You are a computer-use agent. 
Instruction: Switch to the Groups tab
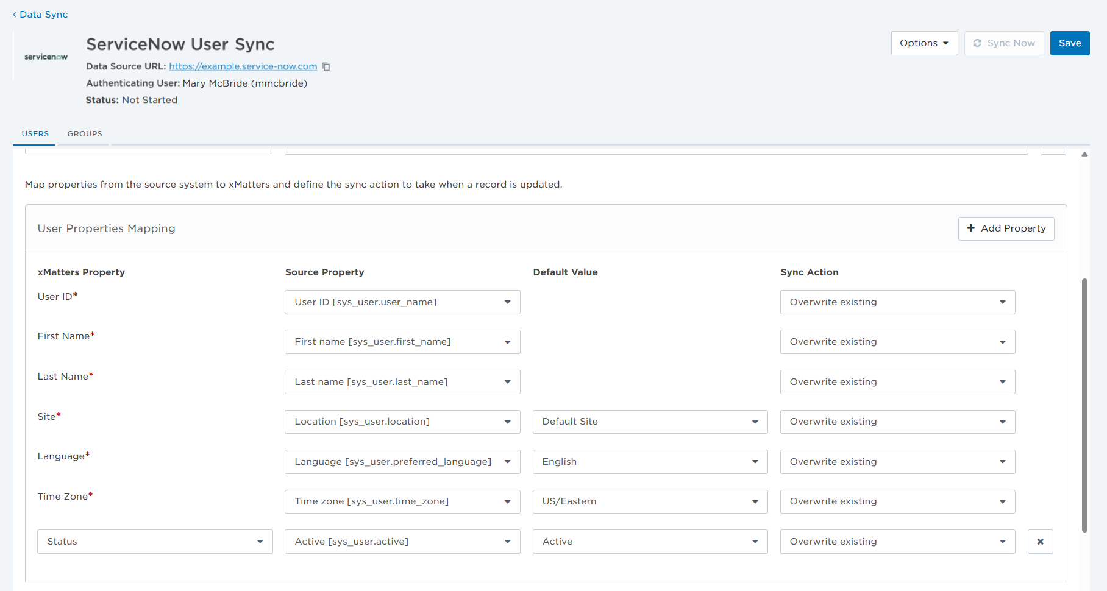tap(85, 133)
